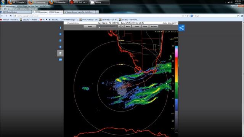Open the Flashing taskbar item
Image resolution: width=244 pixels, height=137 pixels.
99,2
